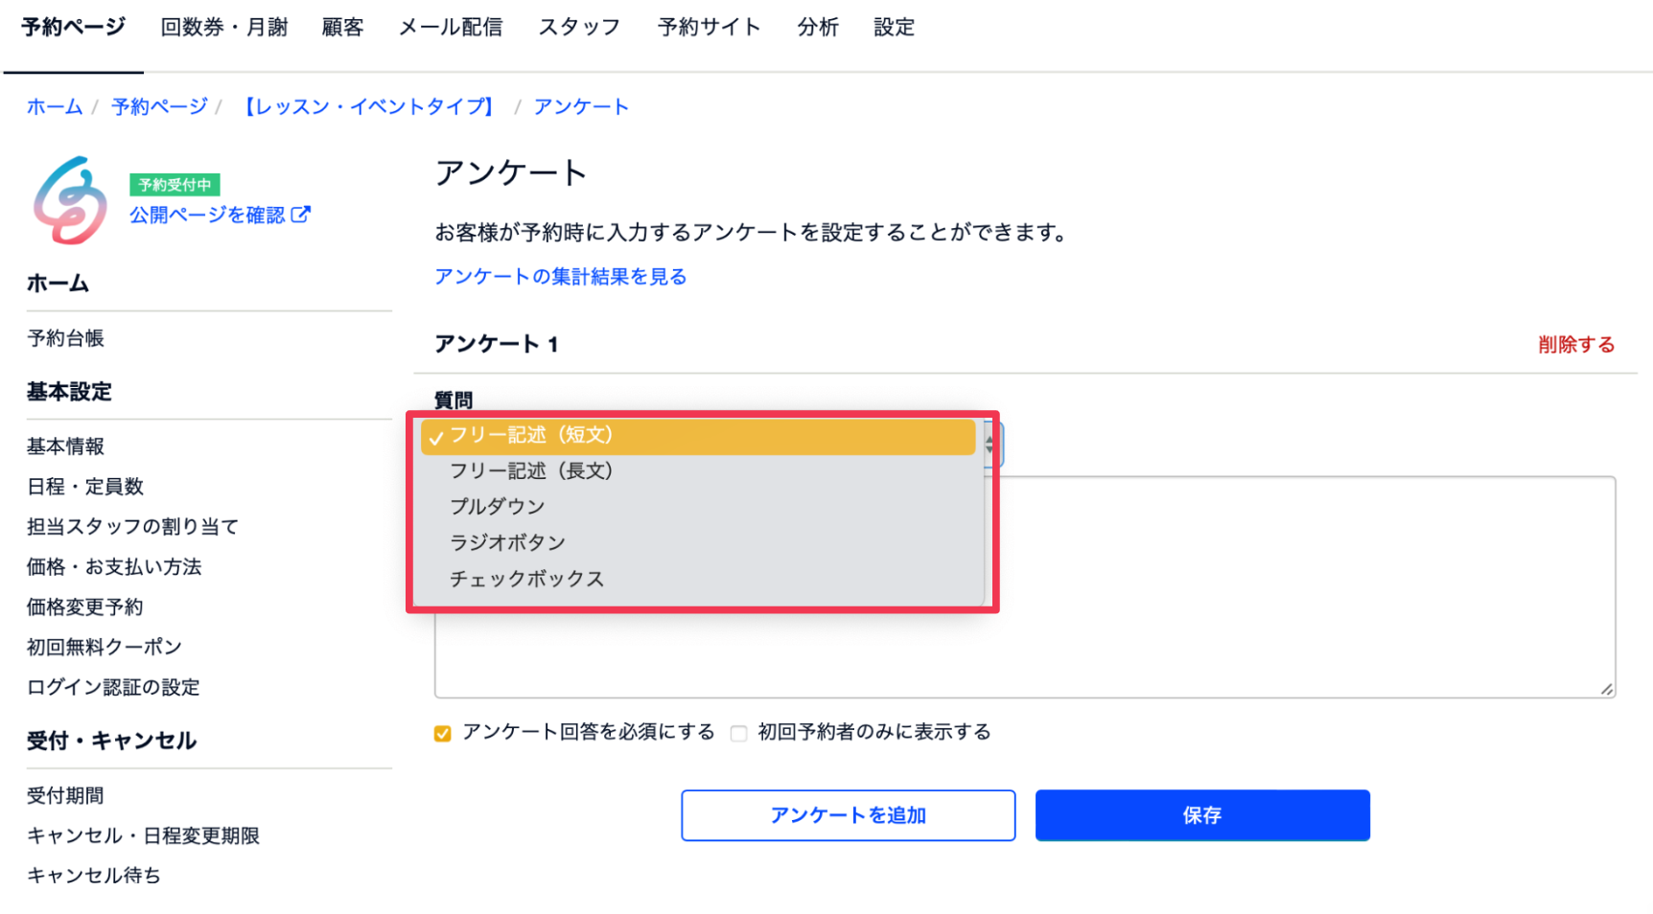This screenshot has height=914, width=1653.
Task: Click the select box up-down arrow
Action: [x=990, y=445]
